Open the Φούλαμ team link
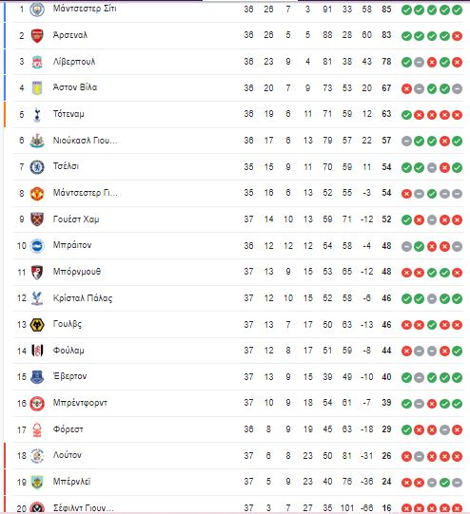Viewport: 470px width, 514px height. pyautogui.click(x=69, y=351)
